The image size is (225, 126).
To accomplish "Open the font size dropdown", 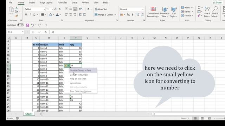I will pyautogui.click(x=52, y=9).
